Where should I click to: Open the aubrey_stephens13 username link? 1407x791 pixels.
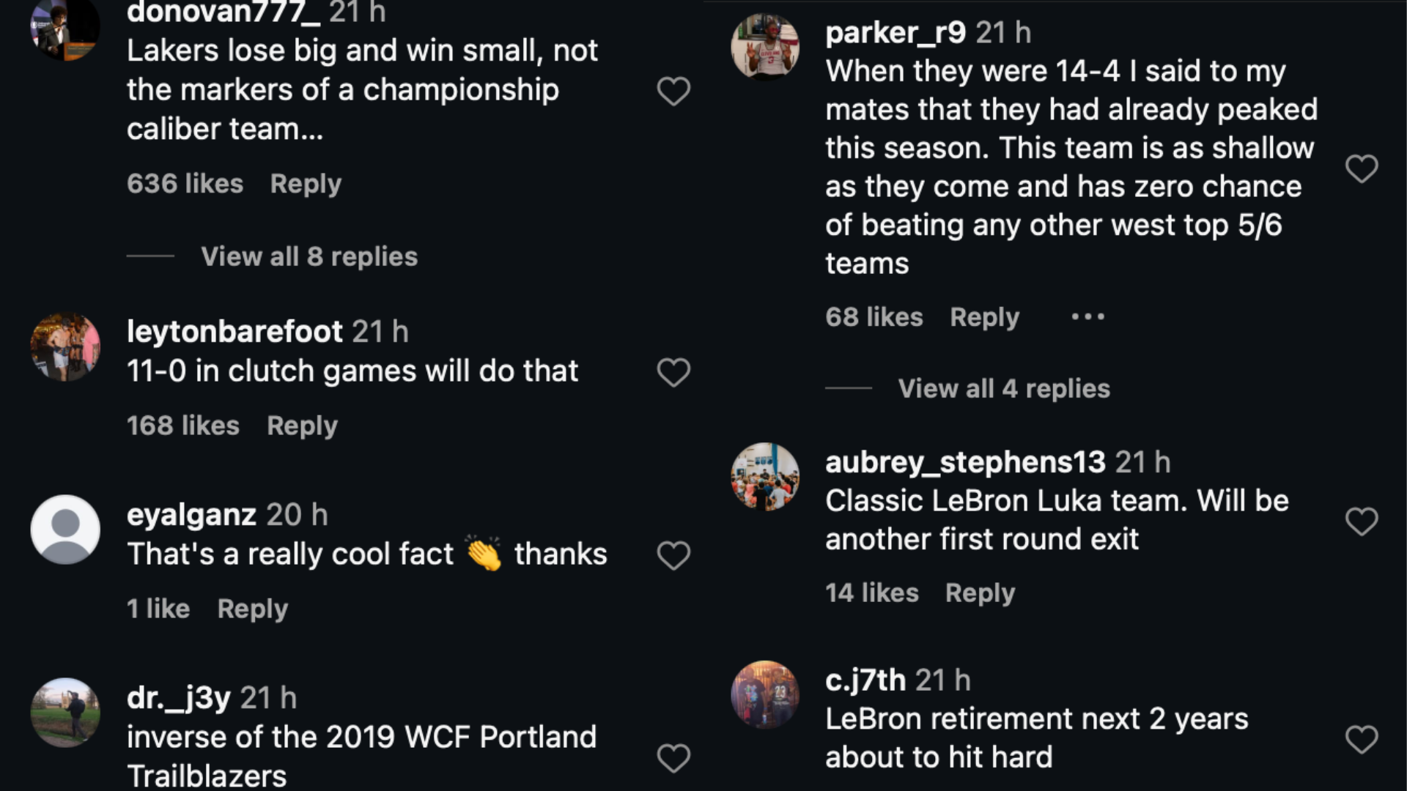tap(965, 462)
